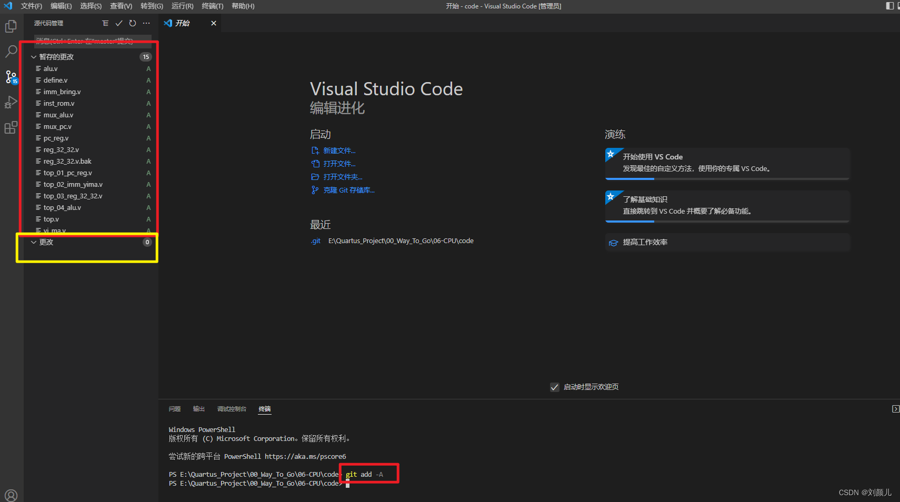Open the 转到(G) menu
The image size is (900, 502).
coord(152,6)
